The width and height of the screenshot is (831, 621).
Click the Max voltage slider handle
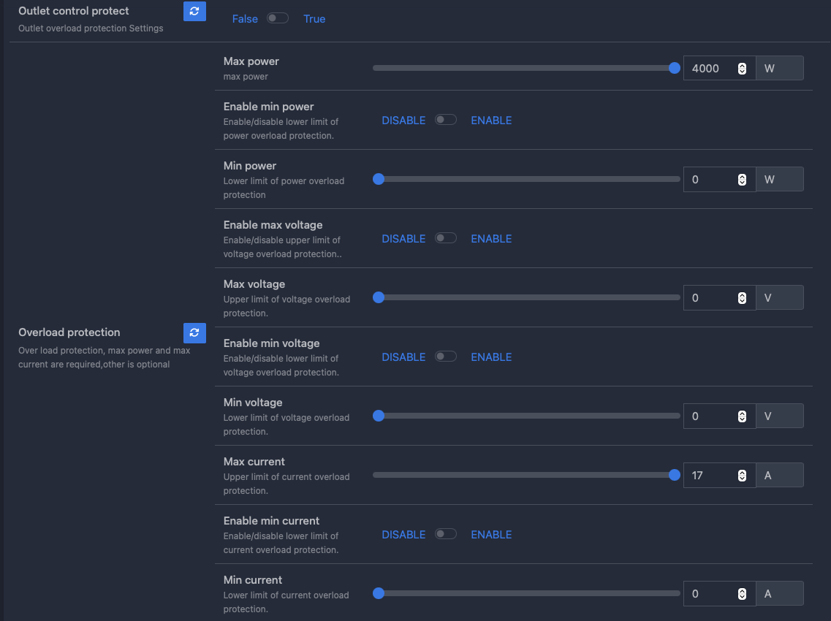click(379, 297)
